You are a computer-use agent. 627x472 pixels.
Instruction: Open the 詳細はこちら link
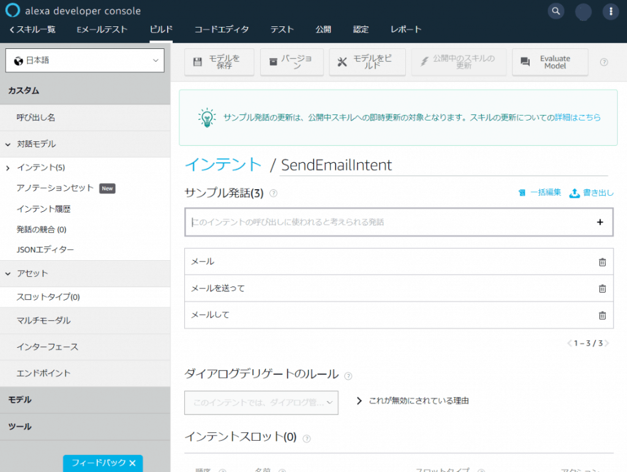click(577, 118)
